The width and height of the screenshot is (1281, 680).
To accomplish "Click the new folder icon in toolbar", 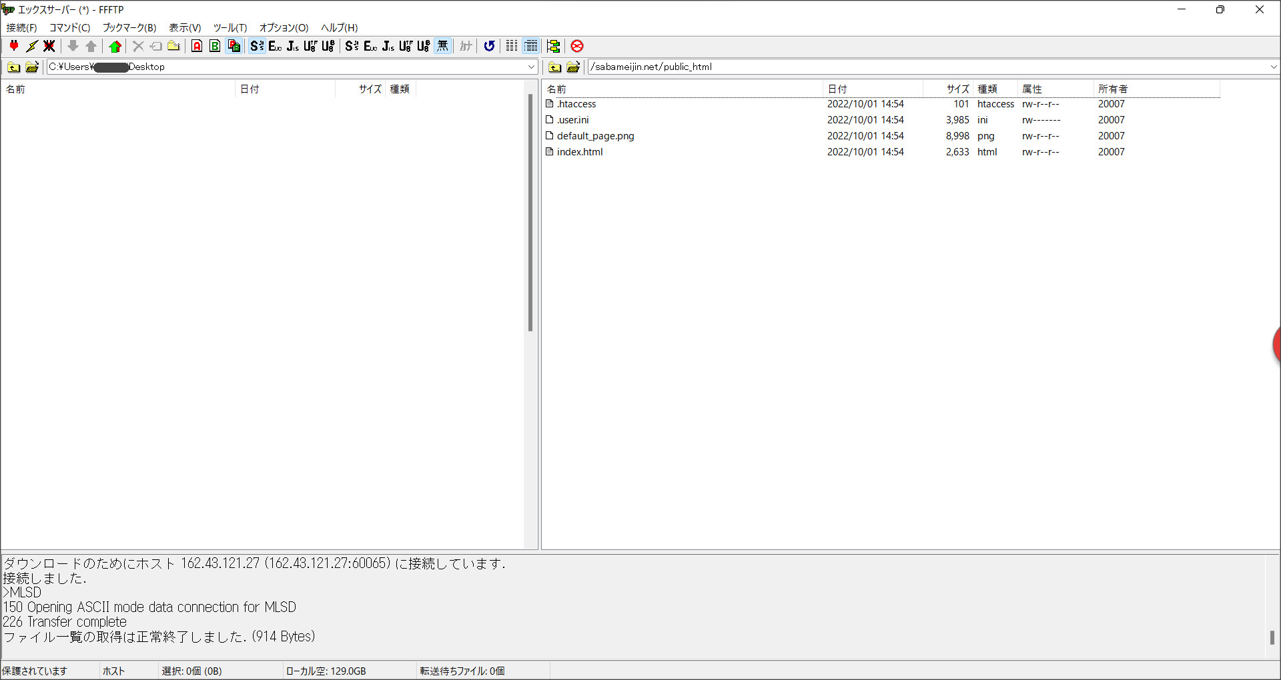I will pyautogui.click(x=173, y=46).
